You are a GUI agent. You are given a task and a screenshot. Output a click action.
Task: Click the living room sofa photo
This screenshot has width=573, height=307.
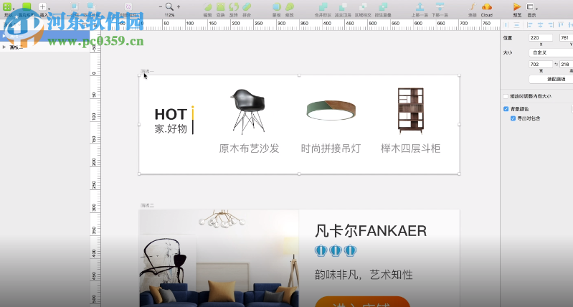(219, 258)
